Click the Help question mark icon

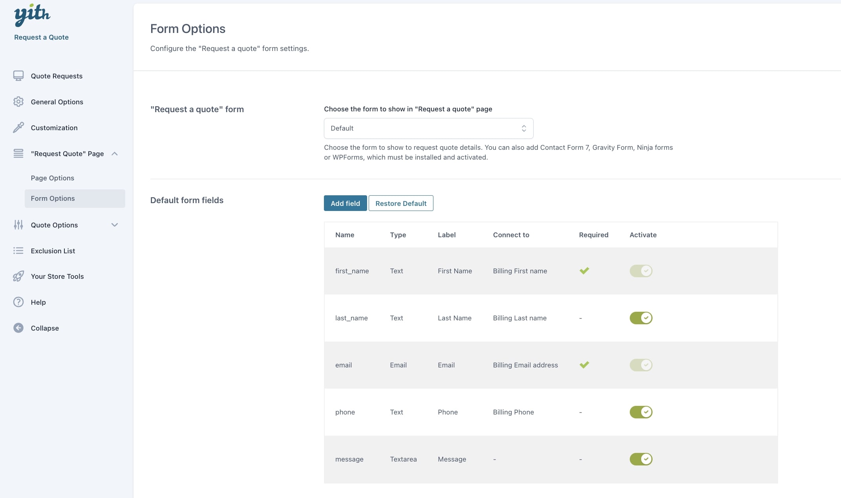(18, 302)
